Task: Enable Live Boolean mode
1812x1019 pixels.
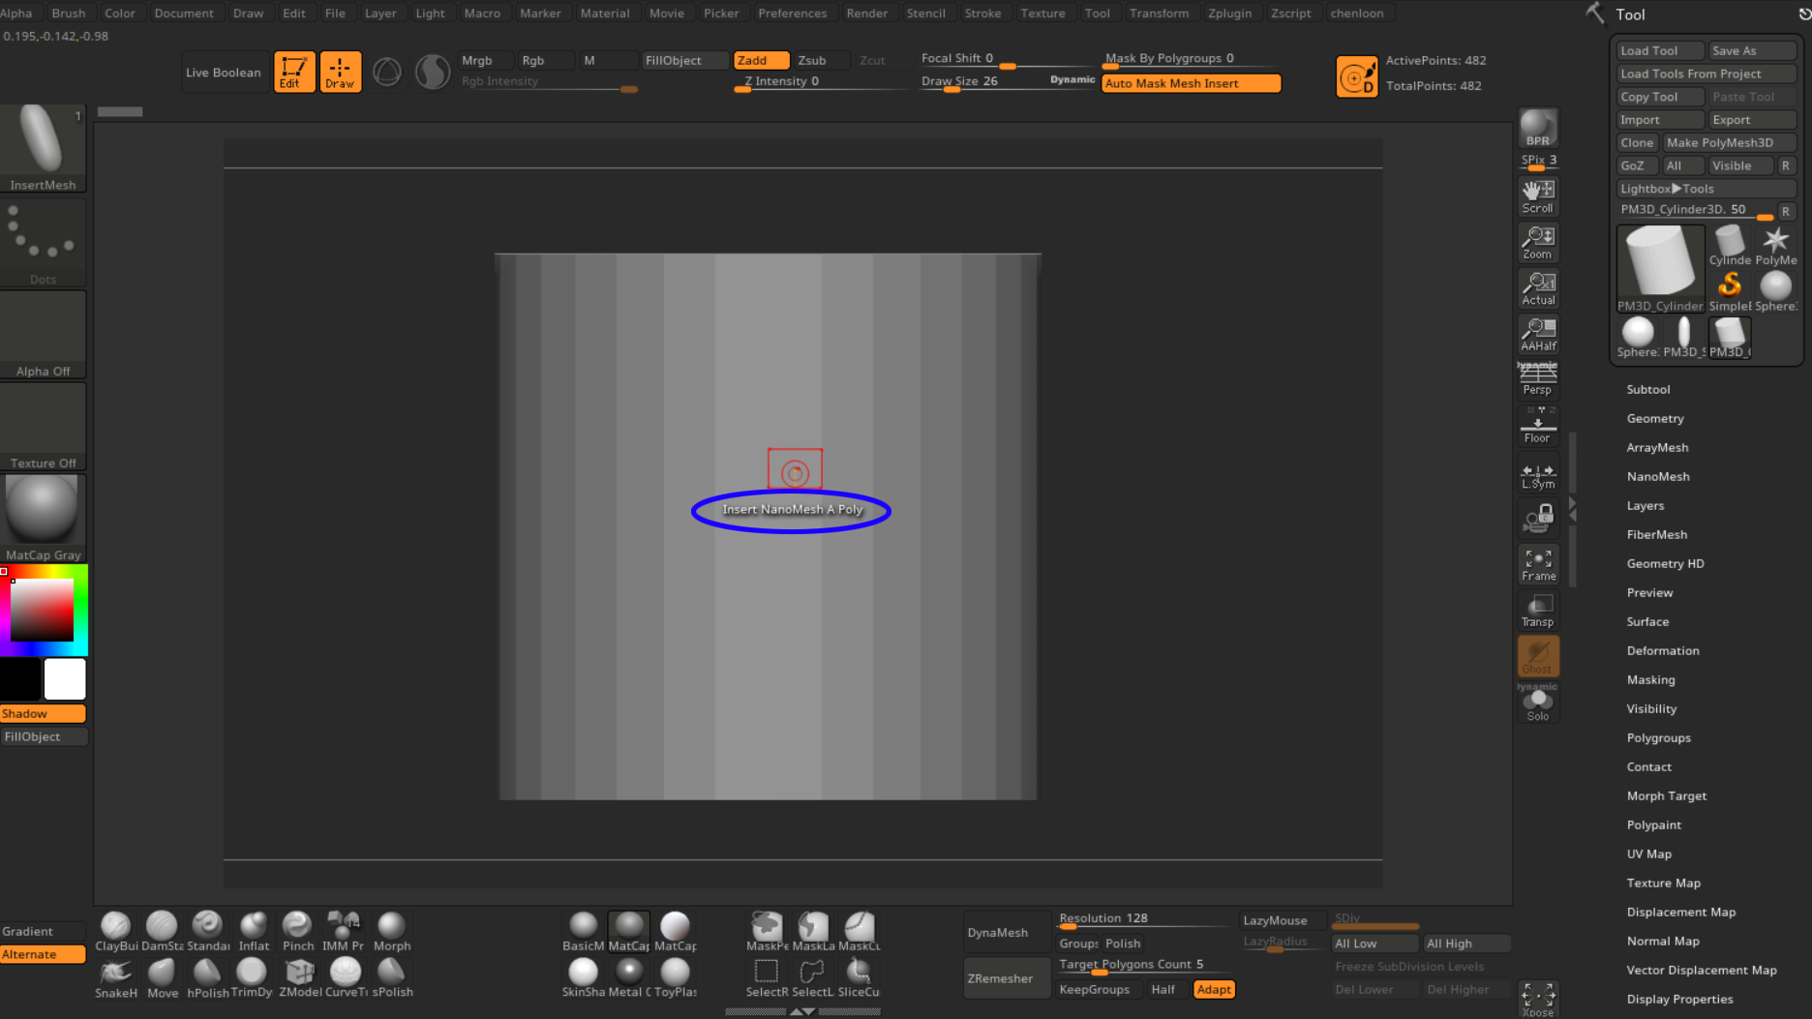Action: click(224, 73)
